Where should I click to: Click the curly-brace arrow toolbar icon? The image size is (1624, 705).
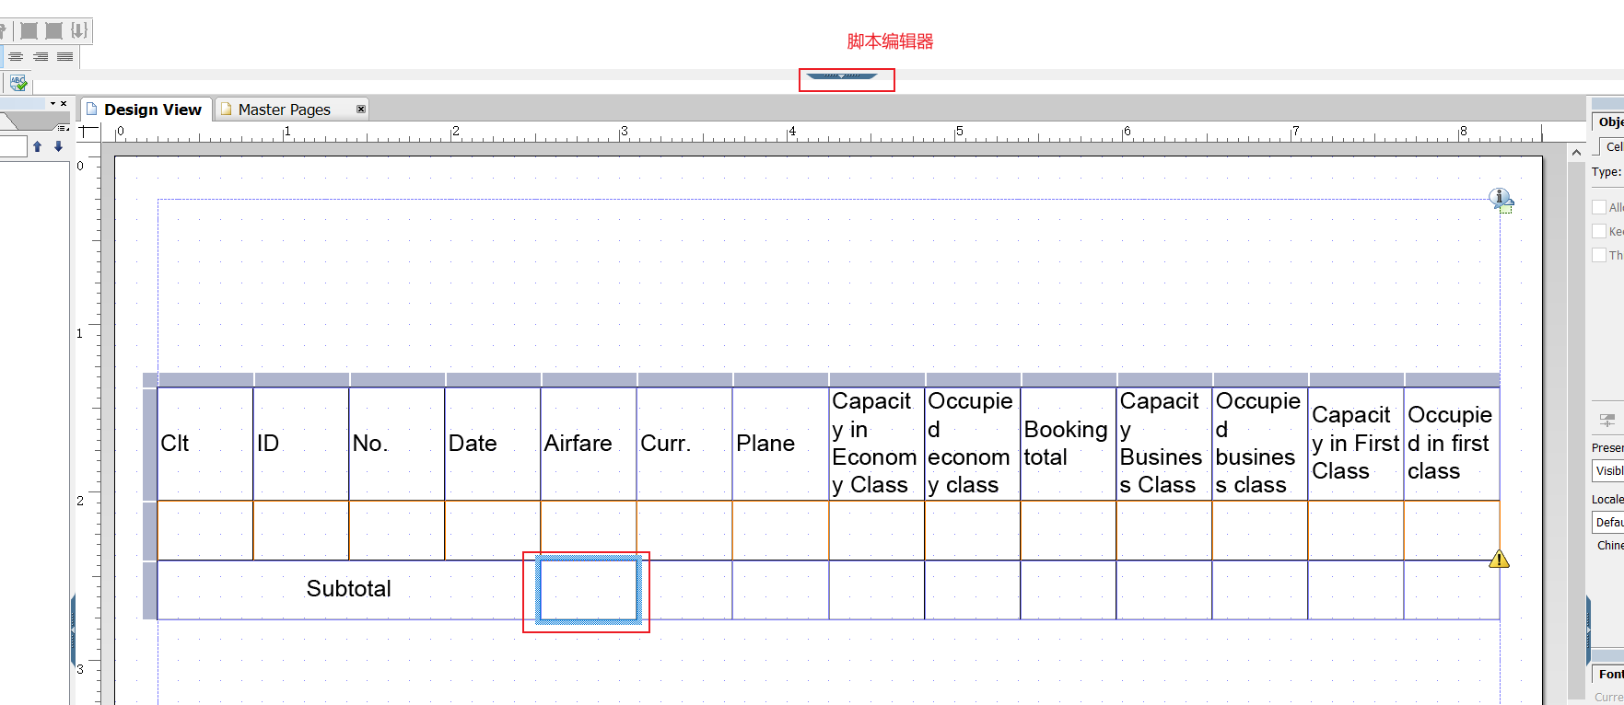pos(79,30)
